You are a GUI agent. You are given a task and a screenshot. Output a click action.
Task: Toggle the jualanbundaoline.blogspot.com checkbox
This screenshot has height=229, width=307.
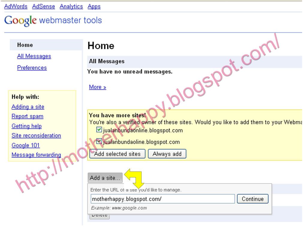(x=99, y=142)
